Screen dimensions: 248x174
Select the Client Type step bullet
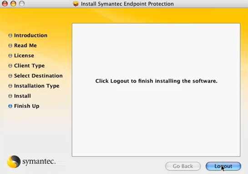point(10,66)
